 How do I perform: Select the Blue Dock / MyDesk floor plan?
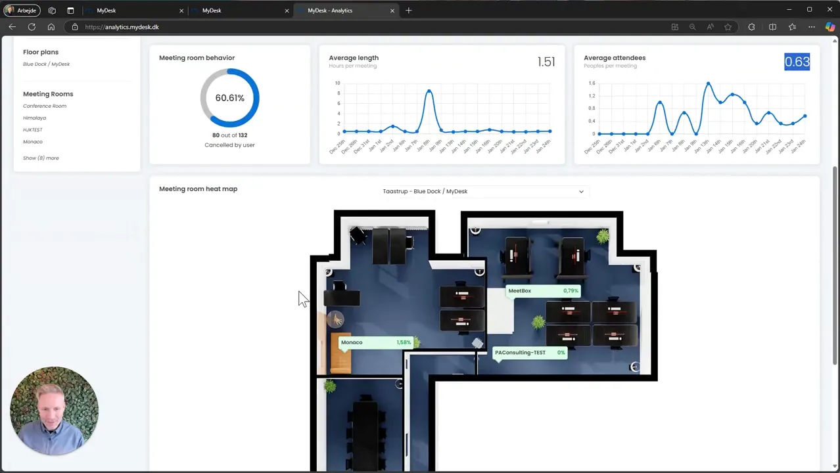click(x=46, y=64)
